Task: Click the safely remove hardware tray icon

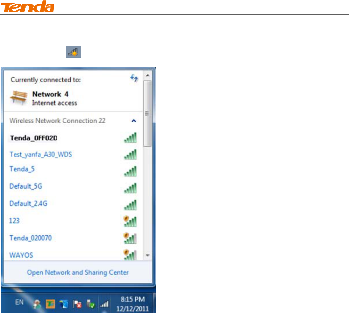Action: [x=91, y=304]
